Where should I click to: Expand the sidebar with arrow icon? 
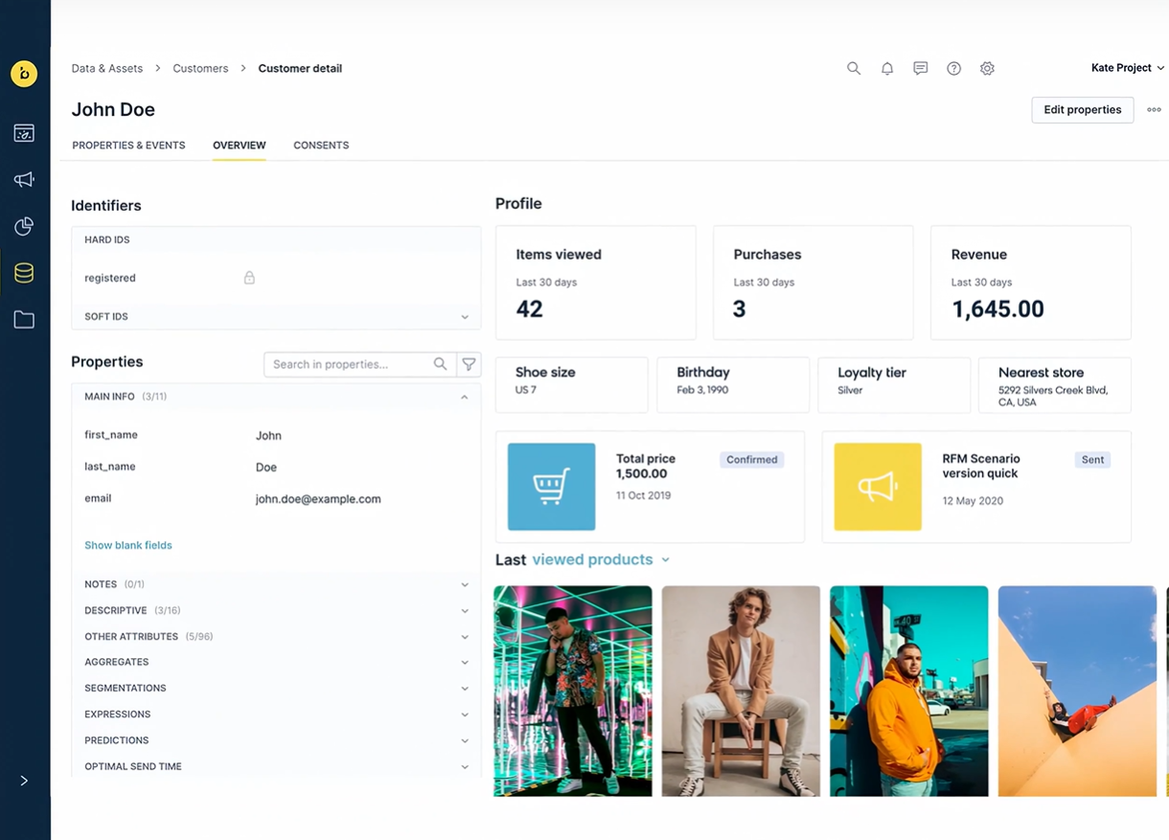point(24,781)
